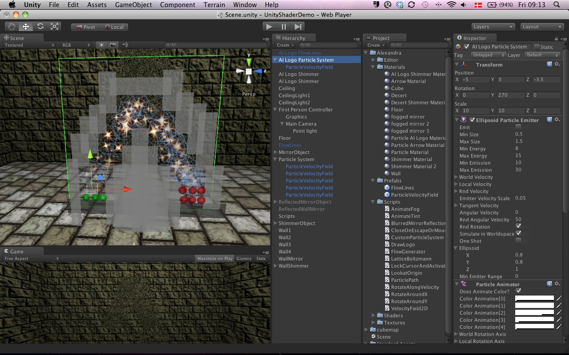
Task: Open Transform component settings gear
Action: (557, 64)
